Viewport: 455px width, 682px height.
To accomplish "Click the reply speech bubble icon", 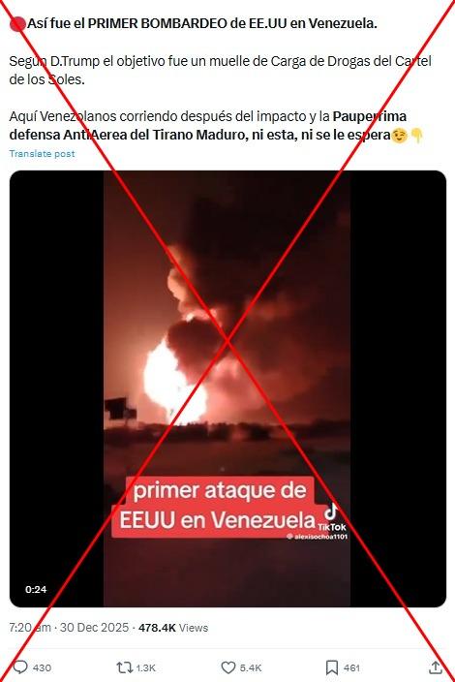I will 20,667.
